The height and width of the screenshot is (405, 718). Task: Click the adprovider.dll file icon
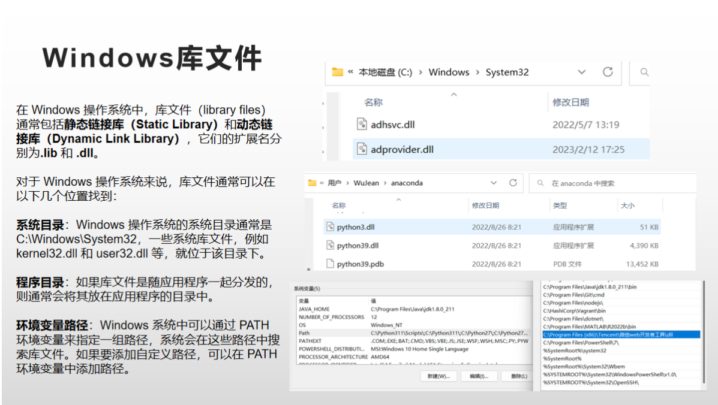pos(362,149)
